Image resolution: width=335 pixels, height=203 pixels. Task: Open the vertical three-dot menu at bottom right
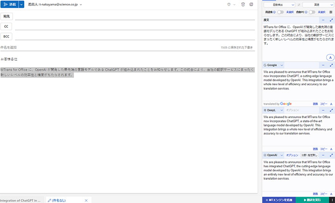332,200
